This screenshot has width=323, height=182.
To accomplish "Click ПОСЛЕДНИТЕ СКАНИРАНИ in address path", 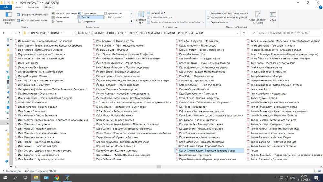I will tap(144, 33).
